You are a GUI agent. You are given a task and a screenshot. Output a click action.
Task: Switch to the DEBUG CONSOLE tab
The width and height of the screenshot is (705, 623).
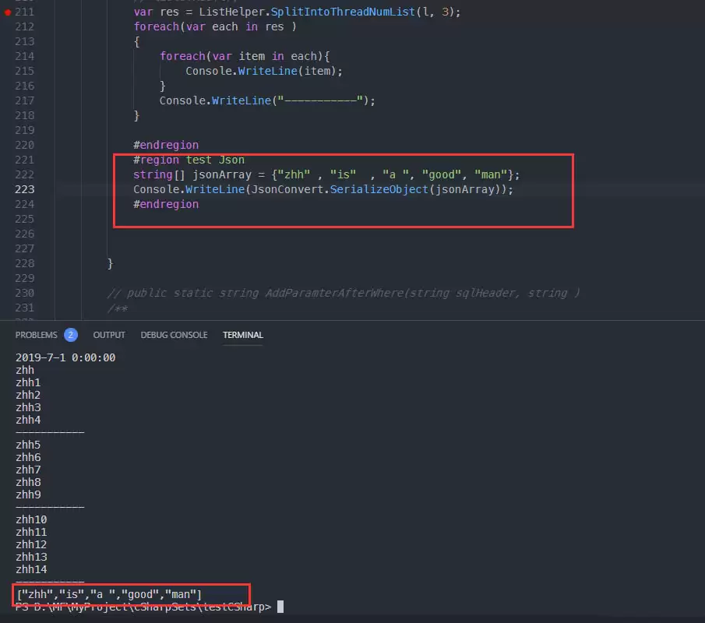coord(174,334)
